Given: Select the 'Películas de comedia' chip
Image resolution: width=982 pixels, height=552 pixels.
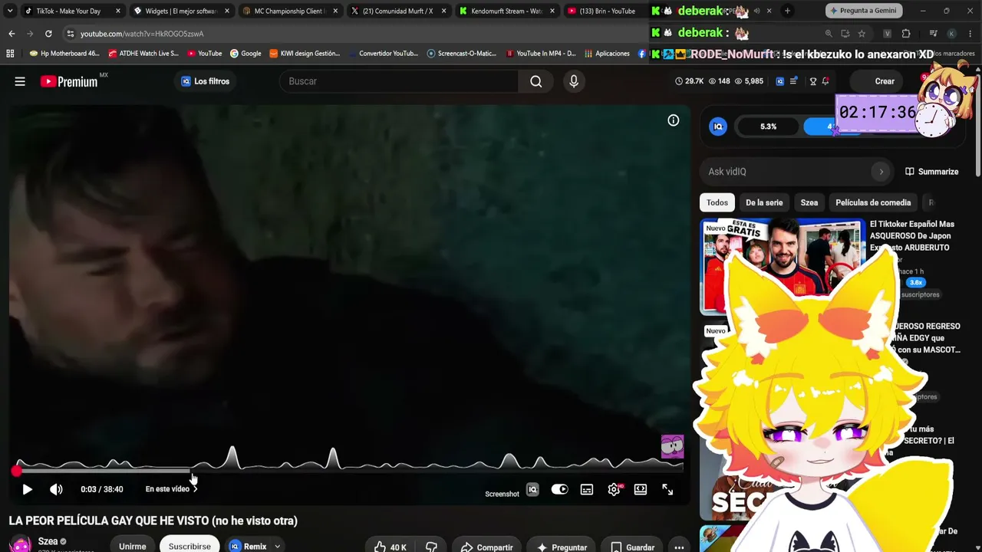Looking at the screenshot, I should click(x=873, y=202).
